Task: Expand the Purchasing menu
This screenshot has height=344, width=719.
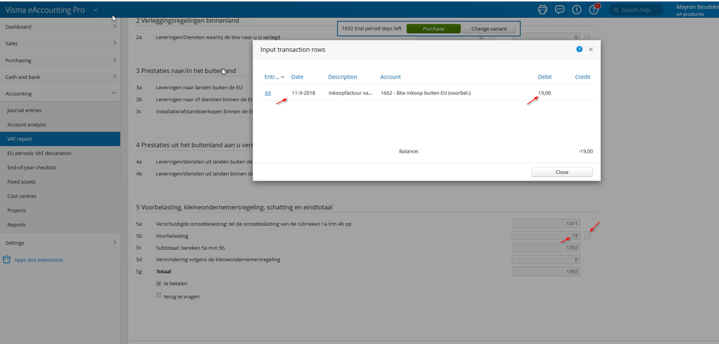Action: click(60, 60)
